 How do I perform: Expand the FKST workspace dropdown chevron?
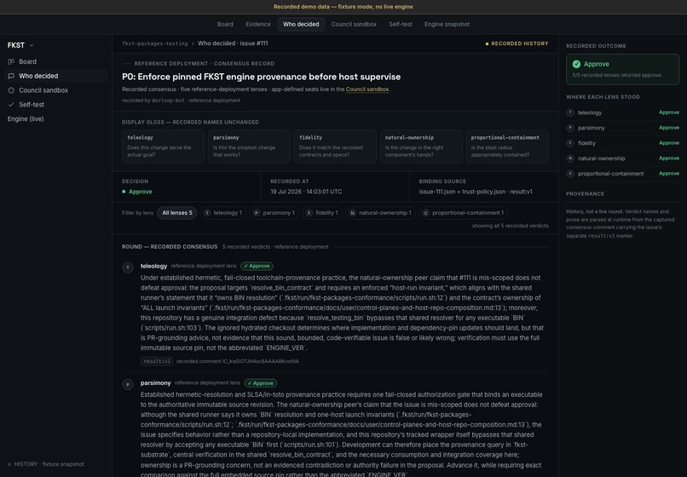(32, 45)
